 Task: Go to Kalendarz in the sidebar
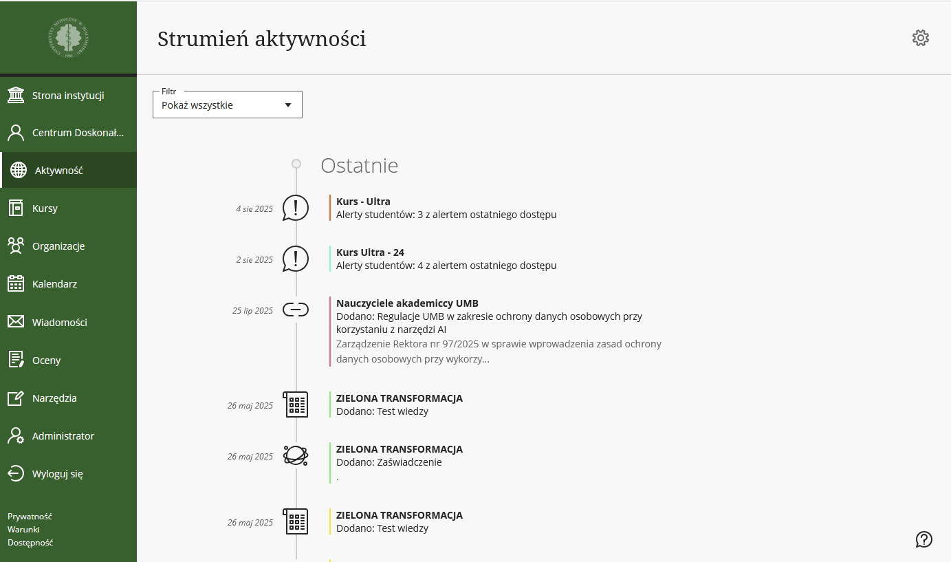coord(54,283)
